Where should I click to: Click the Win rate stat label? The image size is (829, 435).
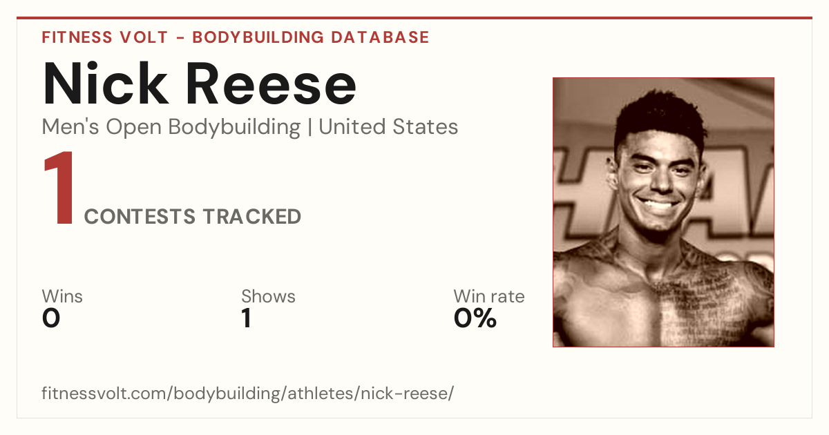pos(489,296)
